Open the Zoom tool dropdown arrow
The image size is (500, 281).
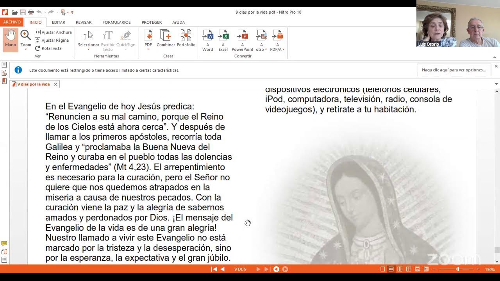point(26,50)
